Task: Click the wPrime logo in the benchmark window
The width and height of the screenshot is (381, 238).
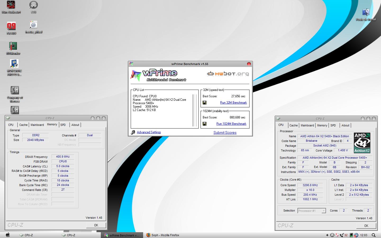Action: [158, 75]
